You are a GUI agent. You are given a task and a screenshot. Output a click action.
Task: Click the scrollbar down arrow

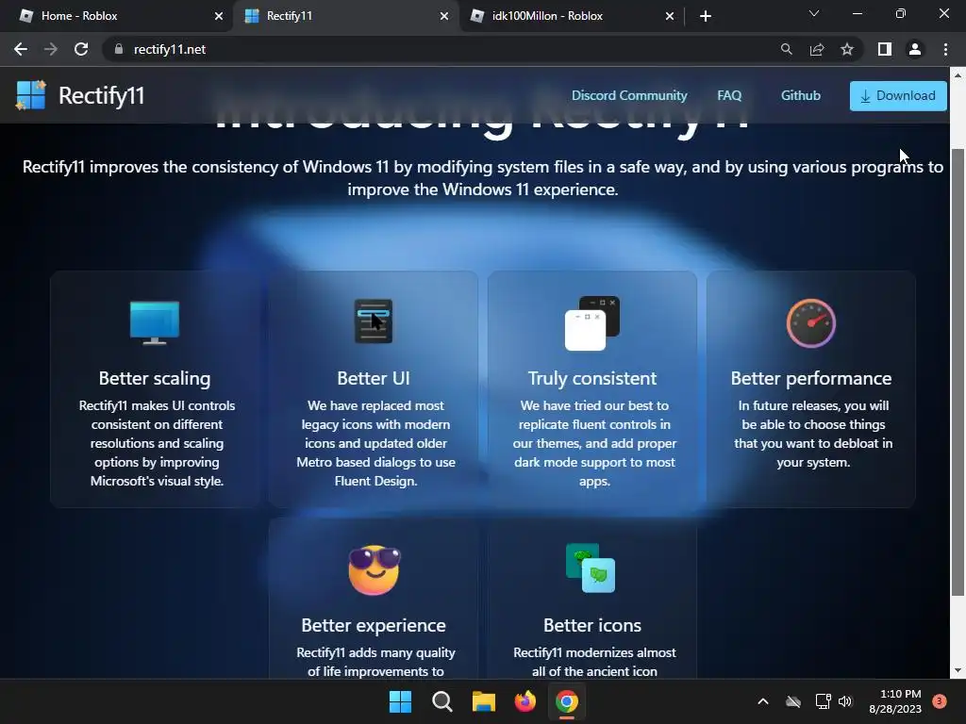(958, 670)
